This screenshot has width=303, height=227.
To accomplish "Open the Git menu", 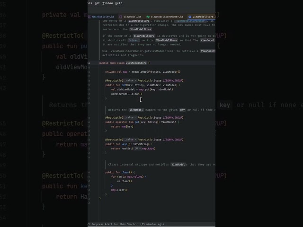I will (x=97, y=3).
